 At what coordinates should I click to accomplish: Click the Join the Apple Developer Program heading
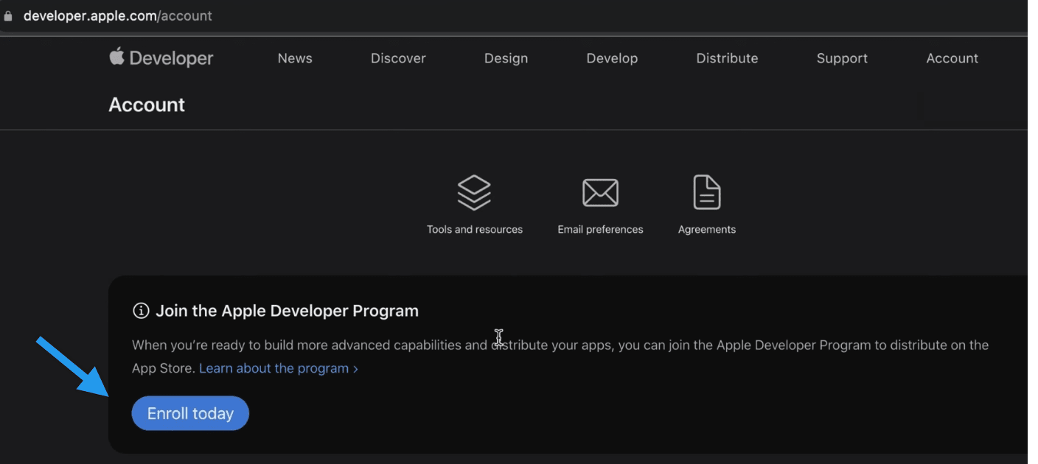pos(287,311)
